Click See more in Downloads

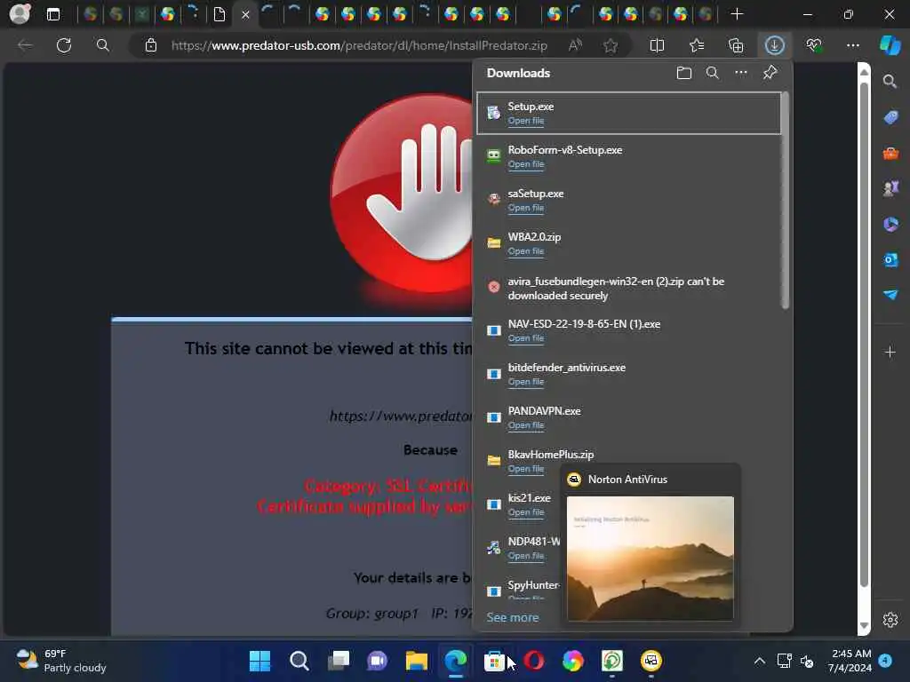(513, 618)
